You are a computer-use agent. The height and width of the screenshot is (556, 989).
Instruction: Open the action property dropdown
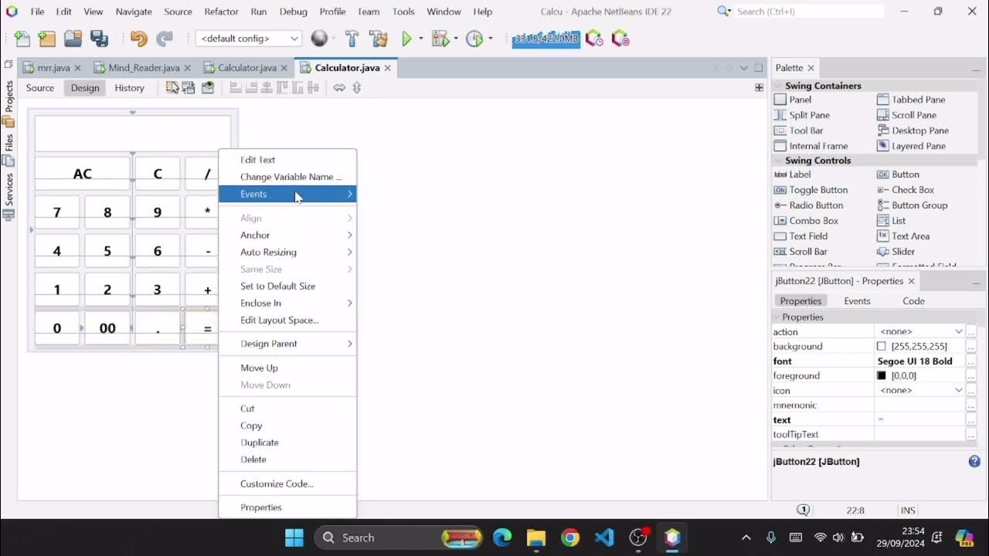959,331
